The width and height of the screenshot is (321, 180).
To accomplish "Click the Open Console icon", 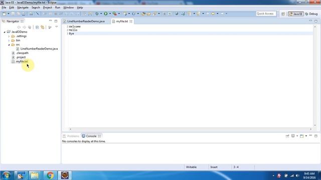I will [x=302, y=136].
